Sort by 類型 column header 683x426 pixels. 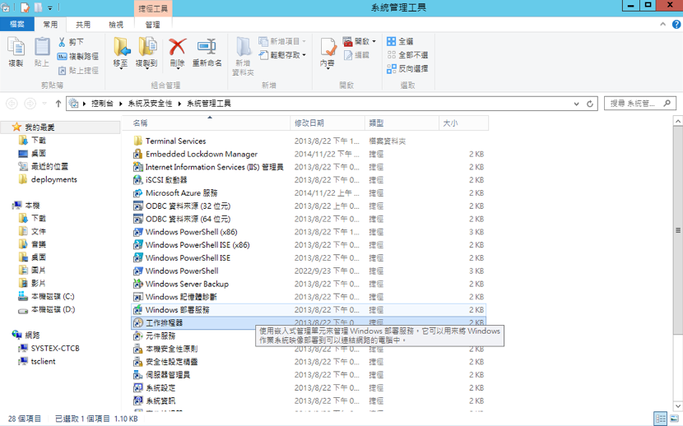[402, 123]
